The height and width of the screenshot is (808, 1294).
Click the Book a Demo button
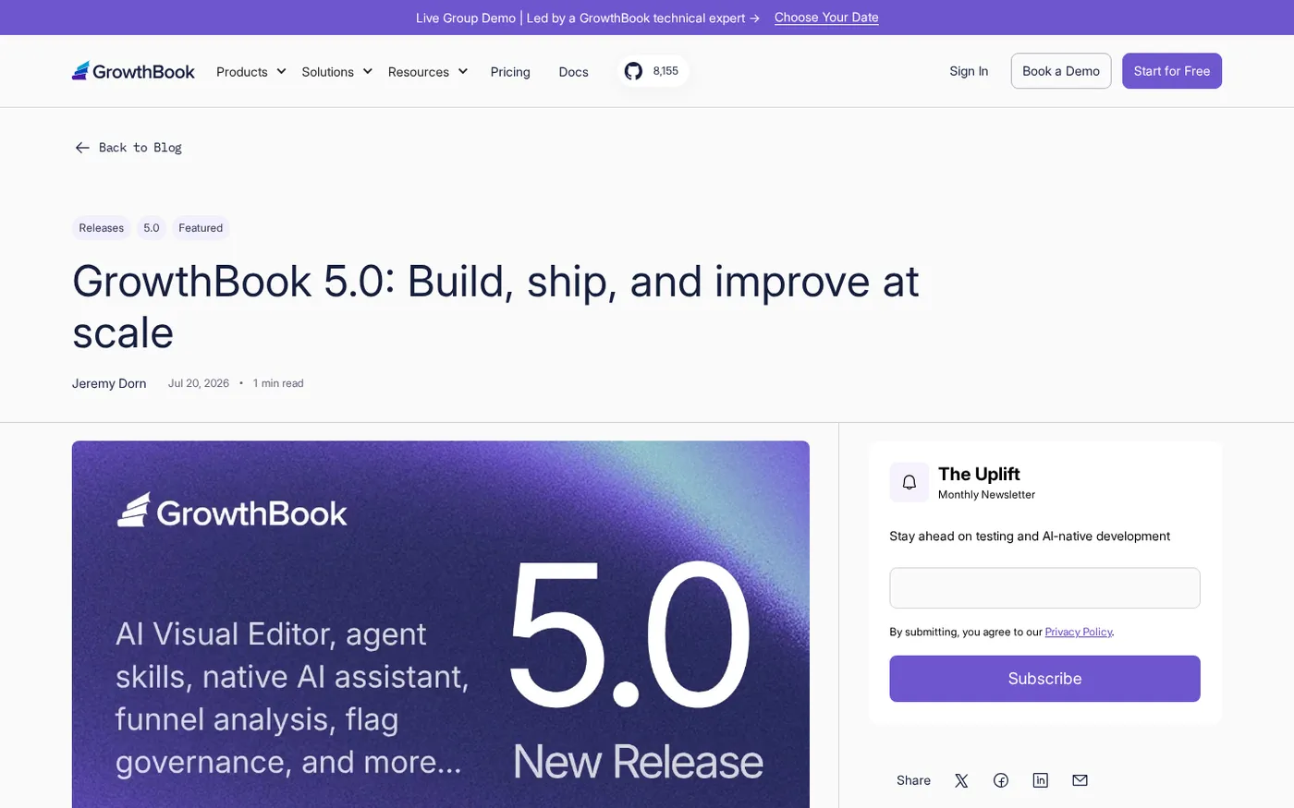point(1061,71)
